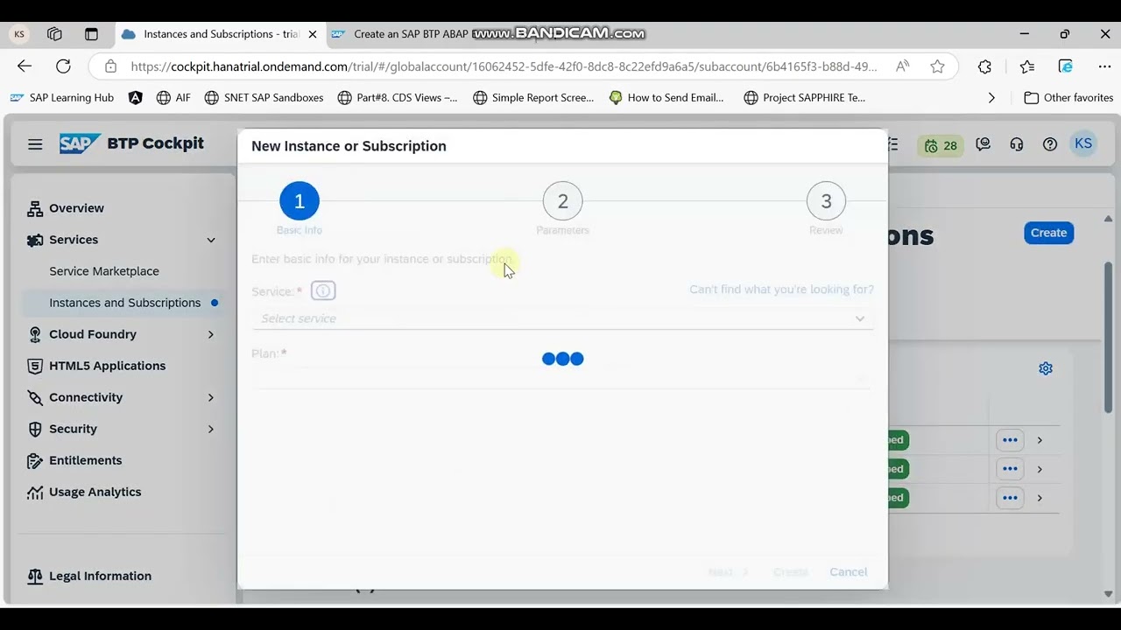Select wizard step 2 Parameters

coord(562,201)
